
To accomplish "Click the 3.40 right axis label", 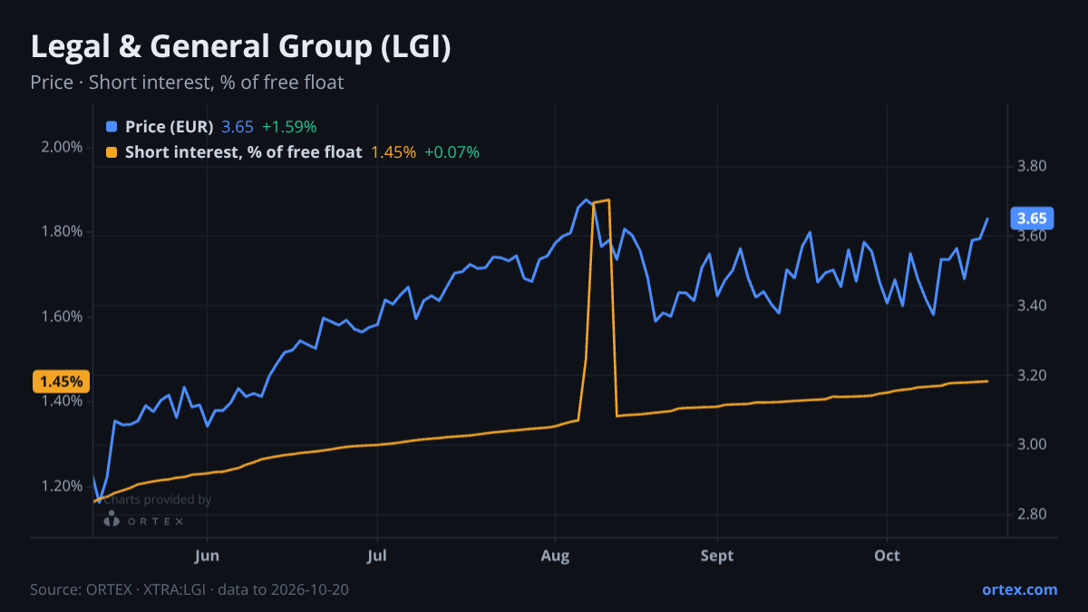I will 1033,306.
